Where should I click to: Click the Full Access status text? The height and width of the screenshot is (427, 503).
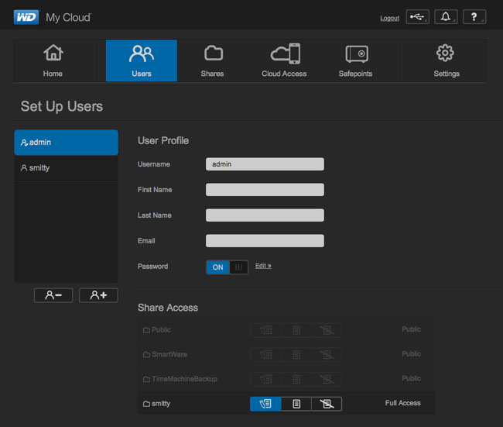click(403, 403)
